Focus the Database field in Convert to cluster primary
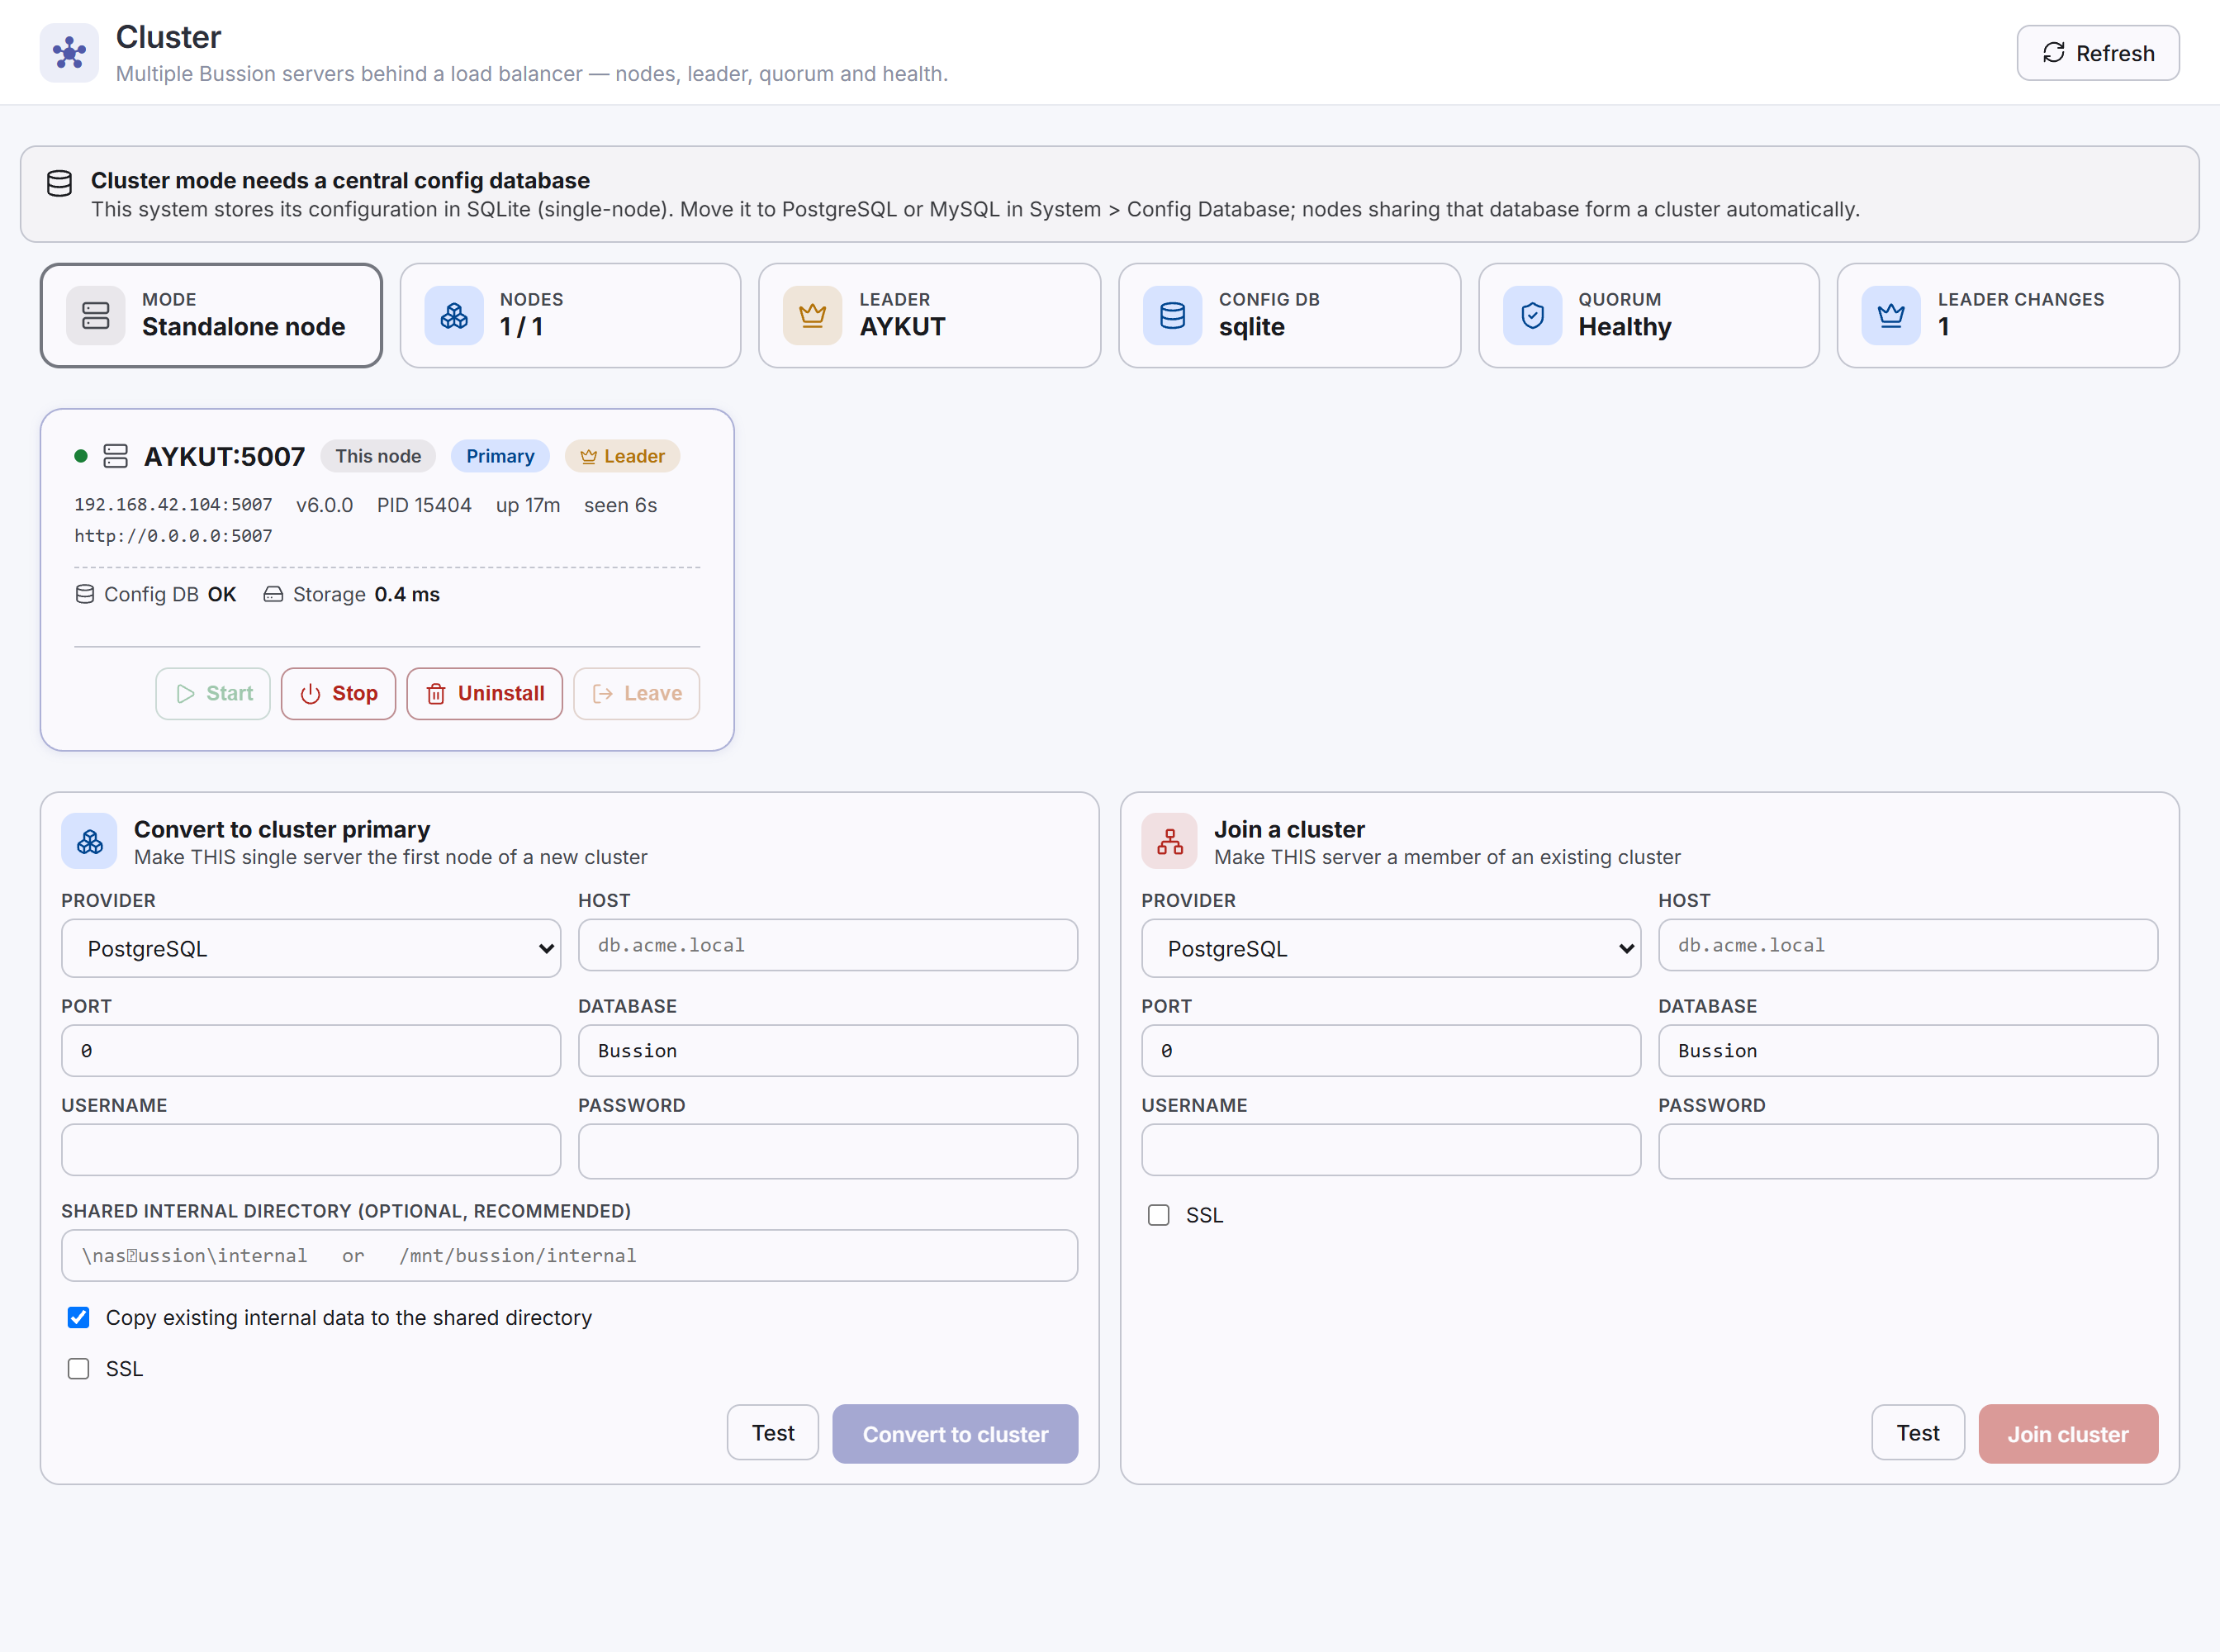 828,1051
